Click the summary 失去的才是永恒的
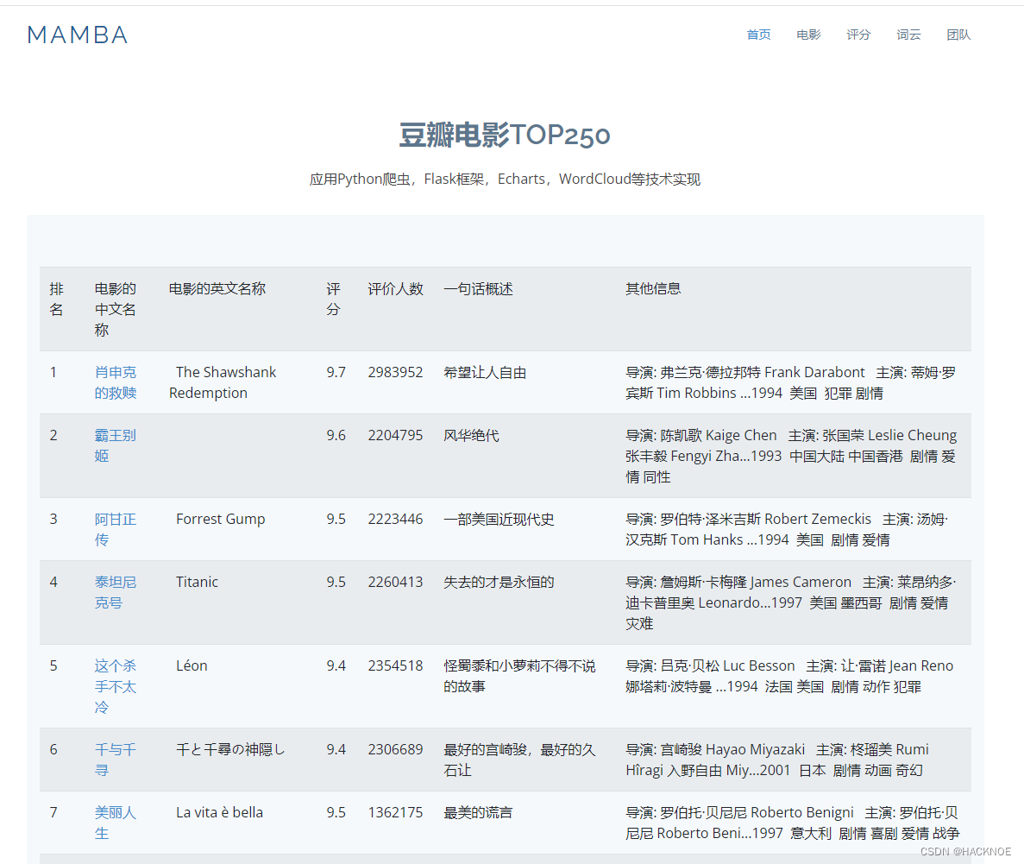This screenshot has width=1024, height=864. tap(499, 582)
